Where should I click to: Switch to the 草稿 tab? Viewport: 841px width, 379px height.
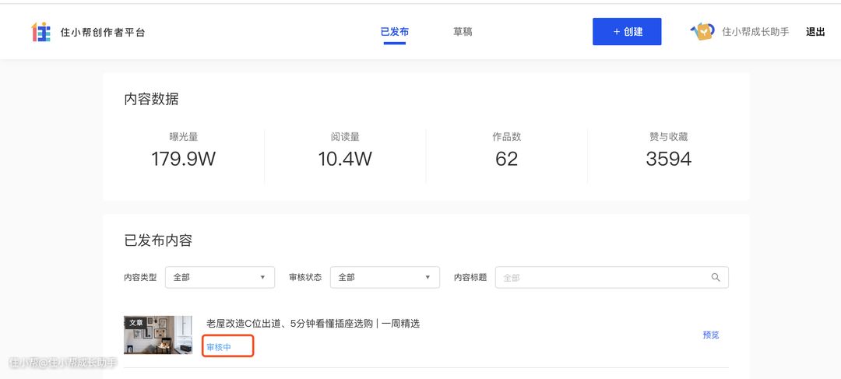(x=463, y=32)
